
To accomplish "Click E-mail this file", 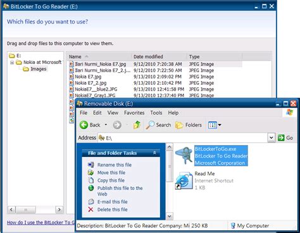I will coord(112,202).
